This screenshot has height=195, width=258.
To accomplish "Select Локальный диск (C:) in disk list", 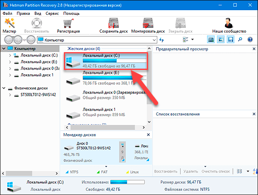I will click(106, 61).
